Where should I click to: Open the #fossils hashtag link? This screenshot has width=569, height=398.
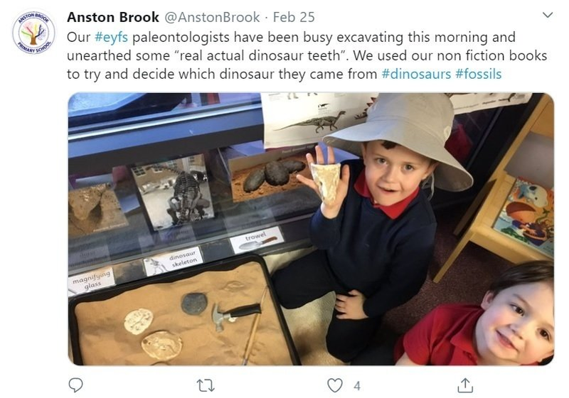click(479, 75)
